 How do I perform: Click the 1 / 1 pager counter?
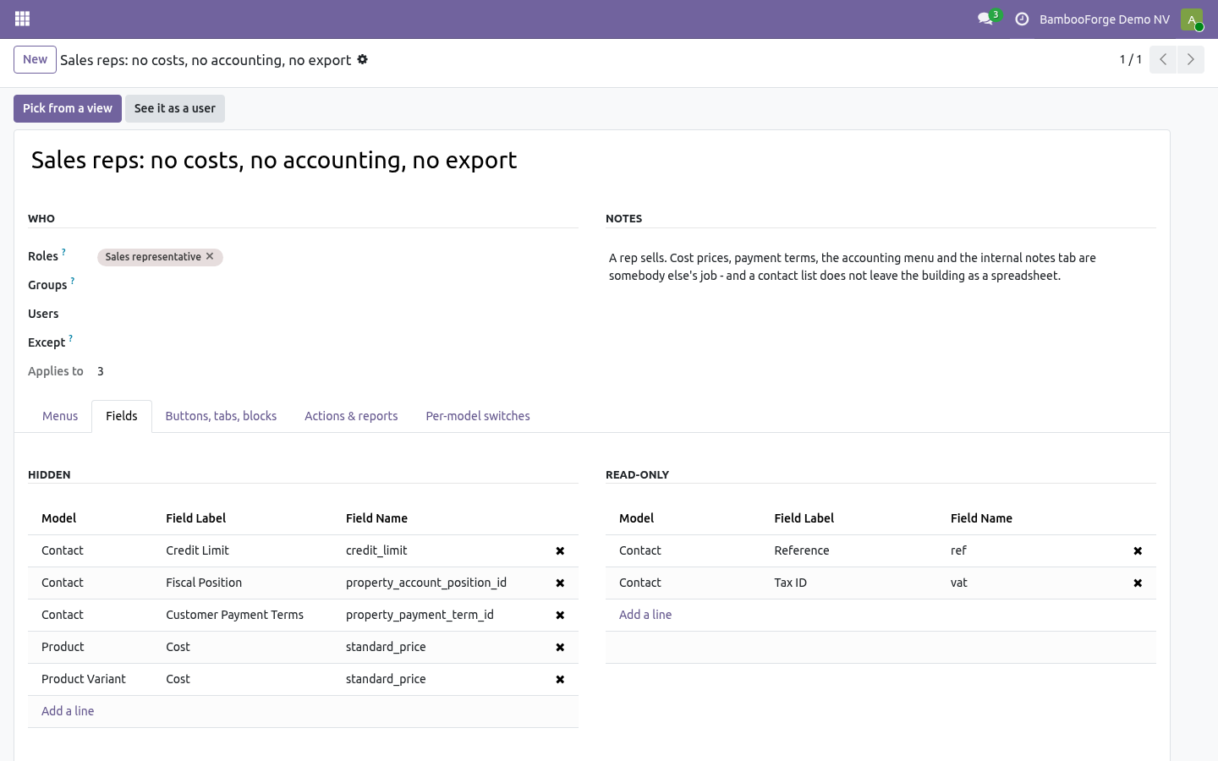pos(1131,59)
